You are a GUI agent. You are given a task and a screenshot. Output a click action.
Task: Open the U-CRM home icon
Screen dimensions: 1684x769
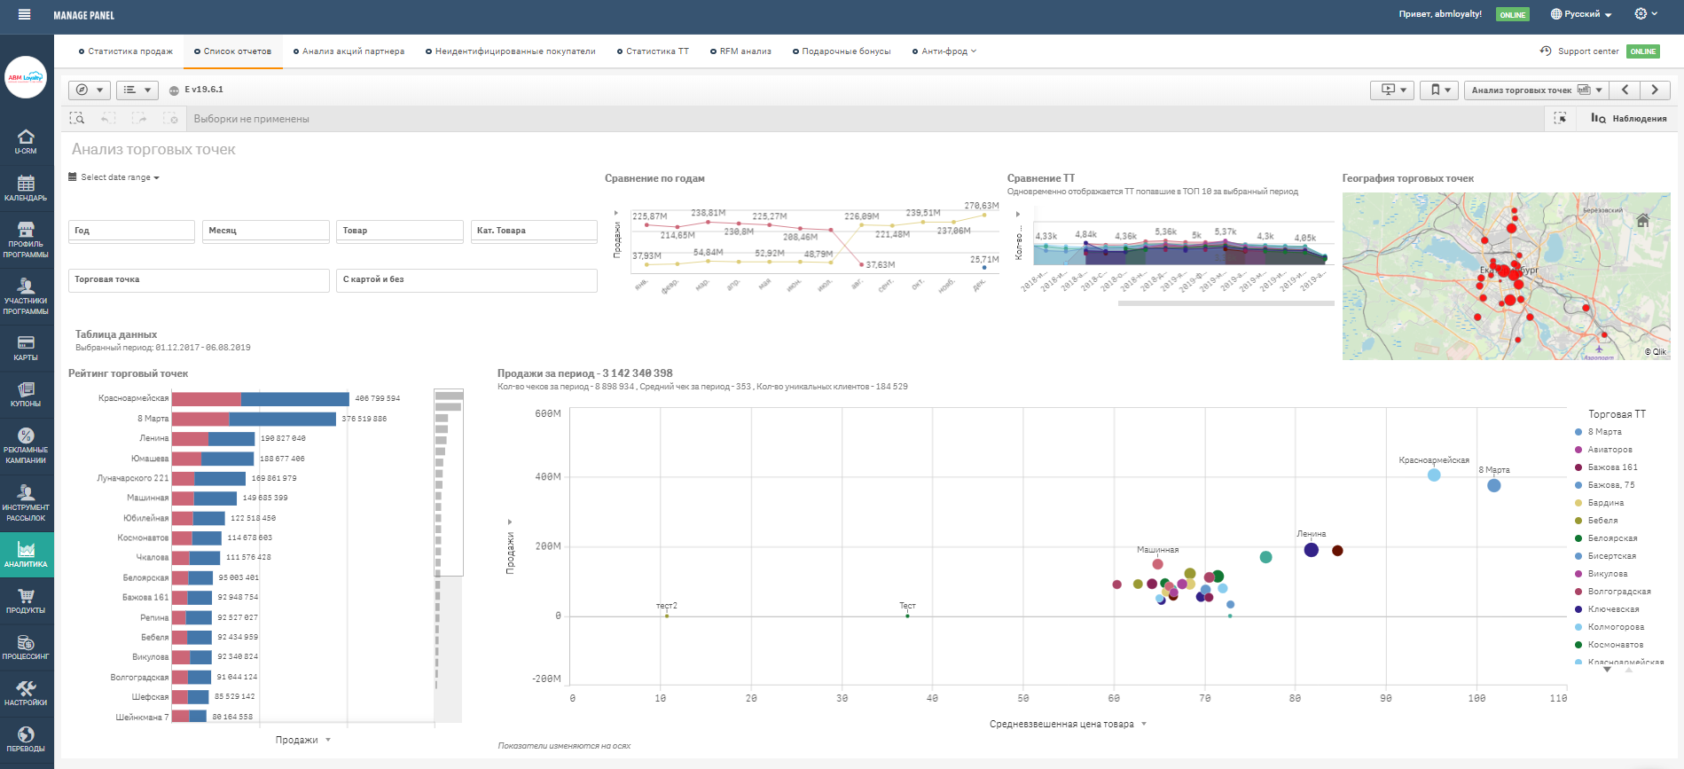(x=26, y=140)
